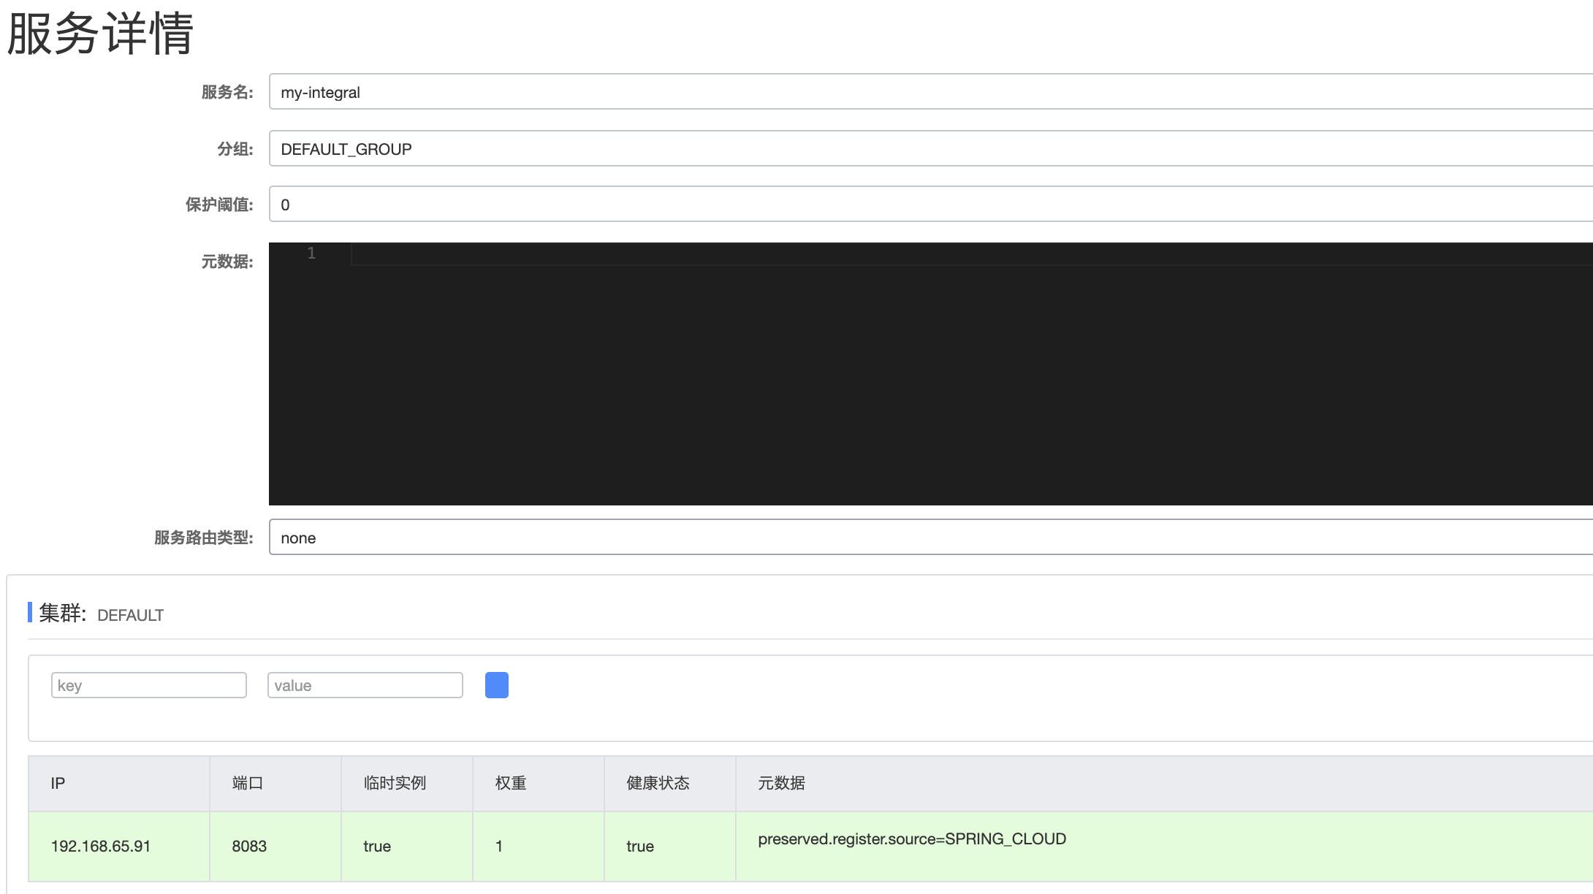Image resolution: width=1593 pixels, height=894 pixels.
Task: Click the preserved.register.source=SPRING_CLOUD metadata cell
Action: (x=1165, y=847)
